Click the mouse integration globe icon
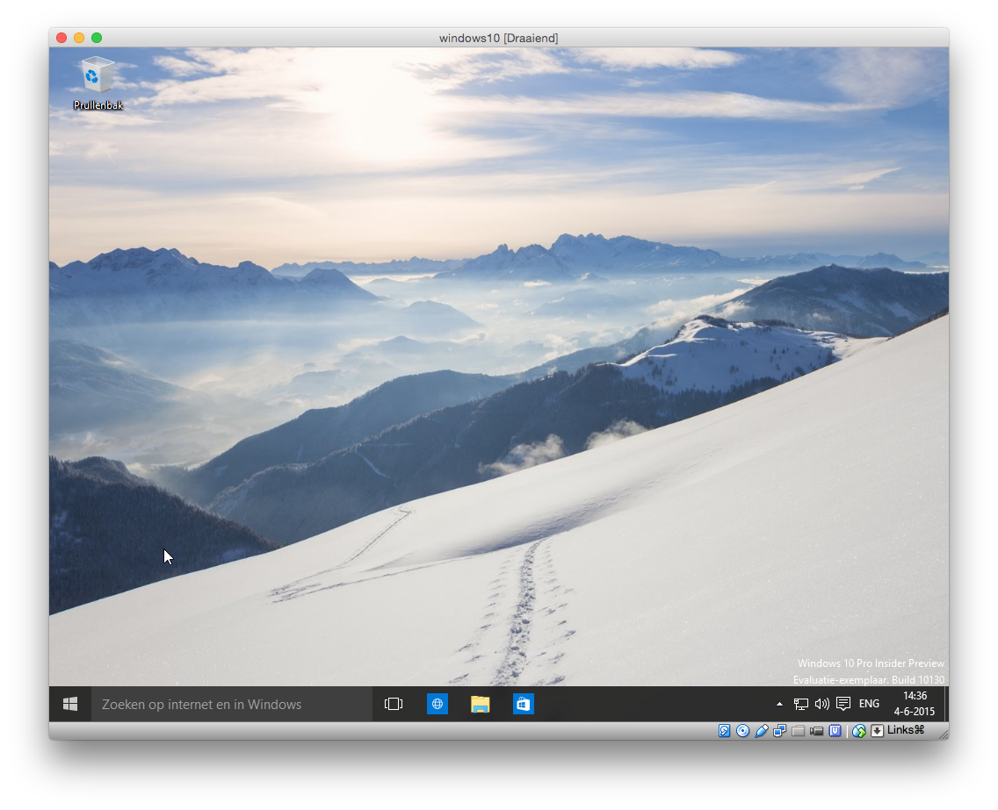 tap(859, 731)
